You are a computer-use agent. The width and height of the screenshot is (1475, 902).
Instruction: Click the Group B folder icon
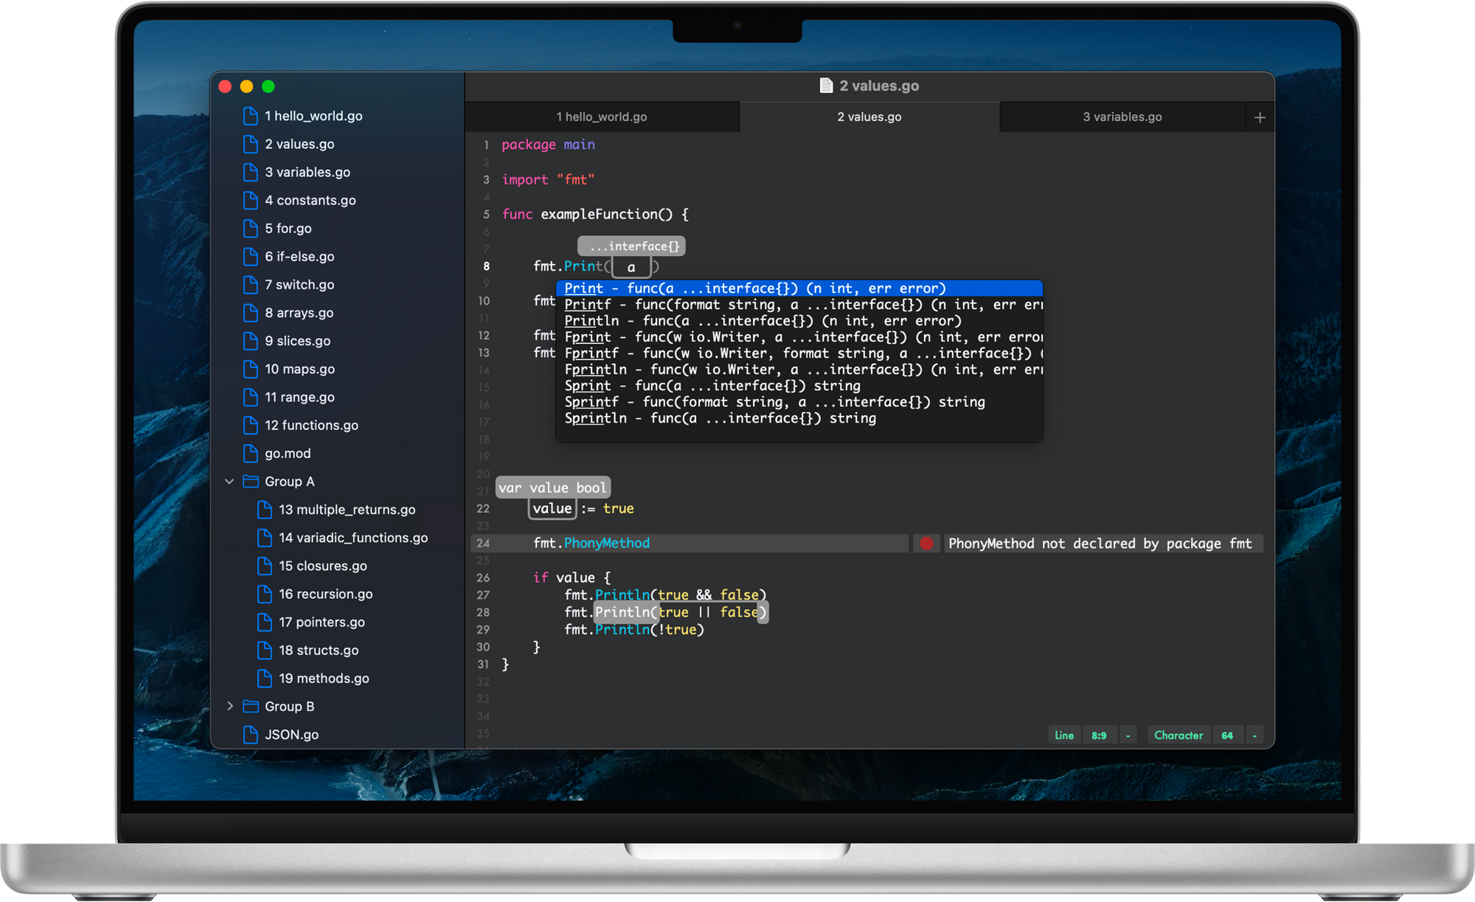(x=251, y=706)
